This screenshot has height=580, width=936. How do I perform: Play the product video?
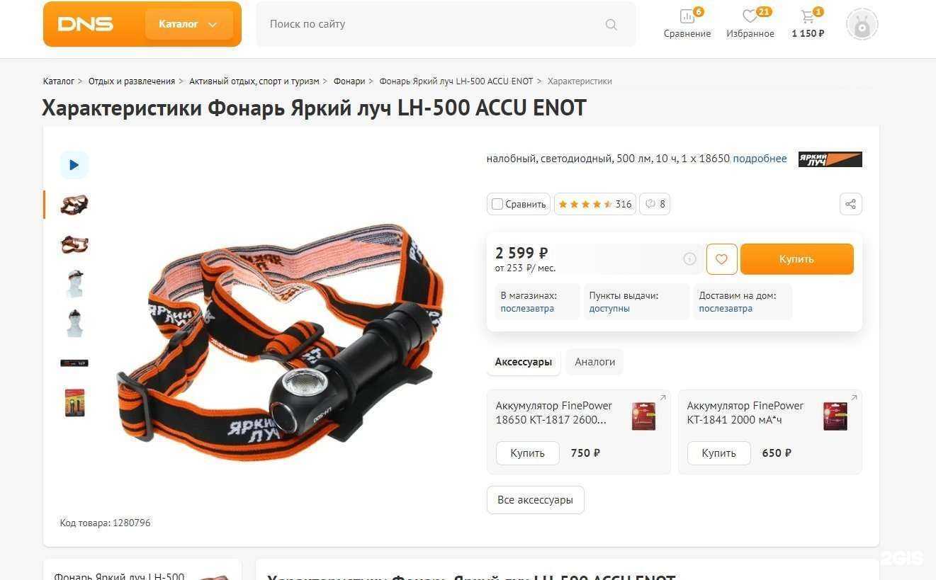click(74, 165)
